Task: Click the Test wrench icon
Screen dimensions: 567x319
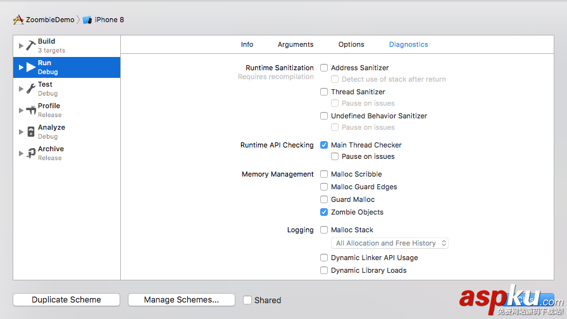Action: (31, 89)
